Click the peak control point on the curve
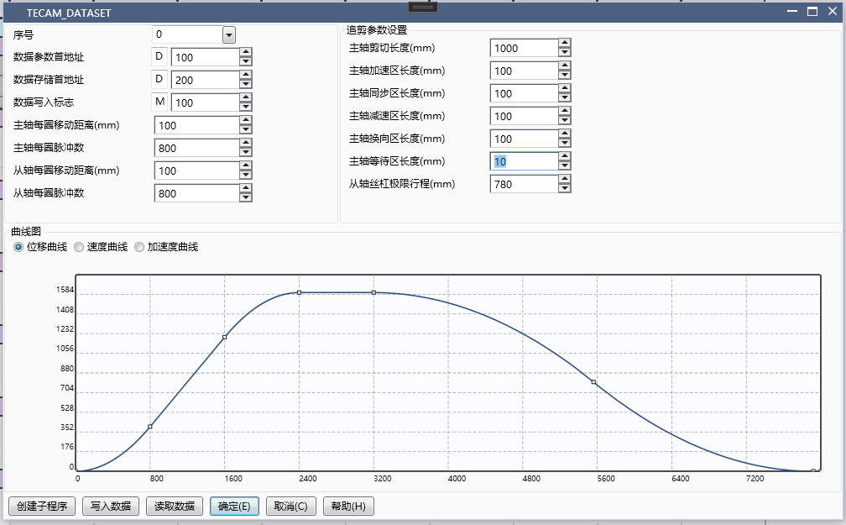This screenshot has height=525, width=846. pyautogui.click(x=300, y=293)
